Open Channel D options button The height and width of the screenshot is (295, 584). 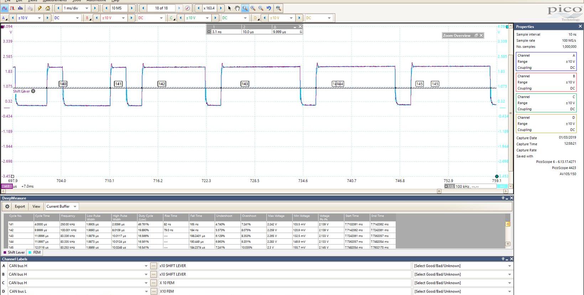point(256,18)
